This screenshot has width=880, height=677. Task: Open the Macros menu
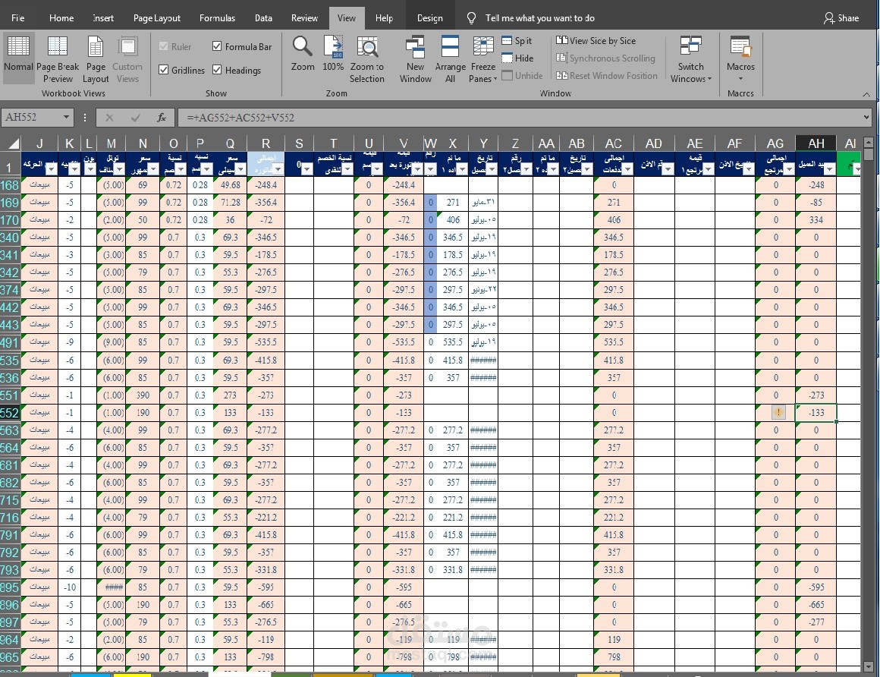[x=740, y=58]
